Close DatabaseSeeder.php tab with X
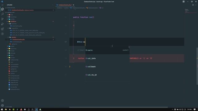This screenshot has width=198, height=111. coord(74,5)
